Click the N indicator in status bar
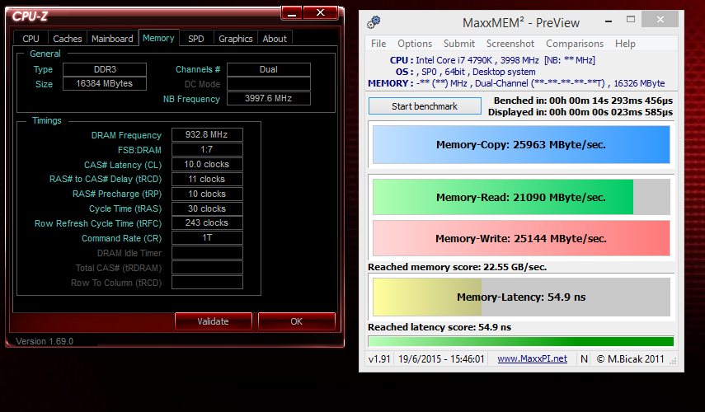The image size is (705, 412). [584, 359]
